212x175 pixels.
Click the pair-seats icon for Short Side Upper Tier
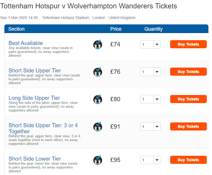pyautogui.click(x=98, y=72)
